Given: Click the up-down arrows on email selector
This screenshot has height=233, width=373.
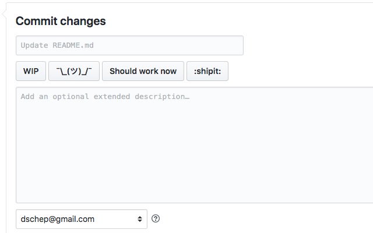Looking at the screenshot, I should (139, 219).
